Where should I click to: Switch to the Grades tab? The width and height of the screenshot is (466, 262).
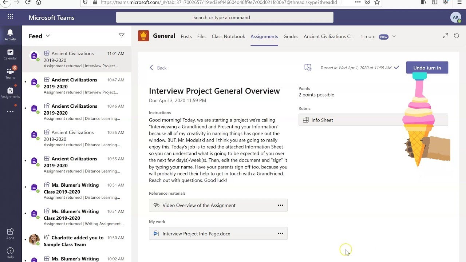click(291, 36)
